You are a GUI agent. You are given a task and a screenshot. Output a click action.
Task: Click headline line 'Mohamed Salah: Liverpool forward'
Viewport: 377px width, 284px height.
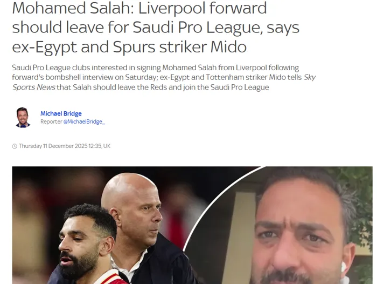139,8
